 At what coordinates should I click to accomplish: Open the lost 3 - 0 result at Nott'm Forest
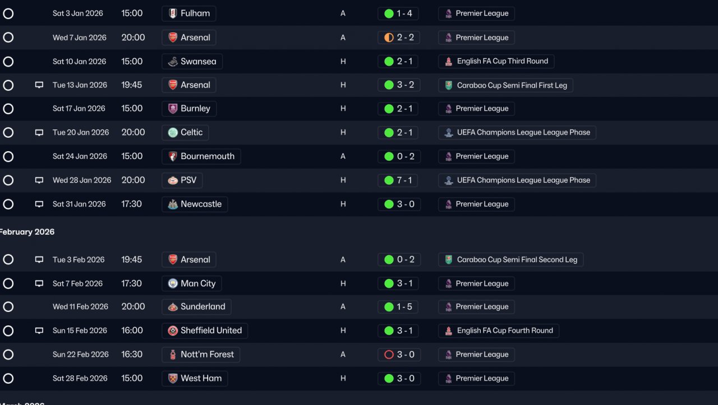pos(398,355)
